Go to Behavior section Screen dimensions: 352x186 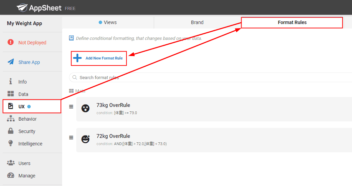(x=27, y=119)
